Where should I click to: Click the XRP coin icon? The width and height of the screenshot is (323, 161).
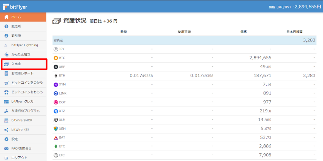(56, 67)
